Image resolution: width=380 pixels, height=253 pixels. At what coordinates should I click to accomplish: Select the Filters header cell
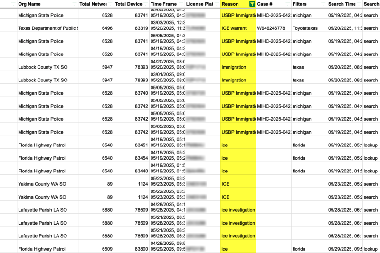(309, 4)
